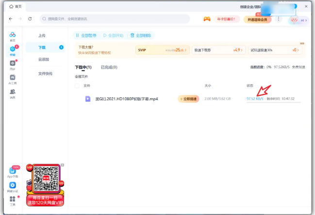Click the 2.00 MB/3.62 GB size text
315x215 pixels.
[217, 99]
